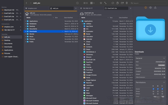The image size is (168, 105).
Task: Add a new tab in right pane
Action: coord(130,8)
